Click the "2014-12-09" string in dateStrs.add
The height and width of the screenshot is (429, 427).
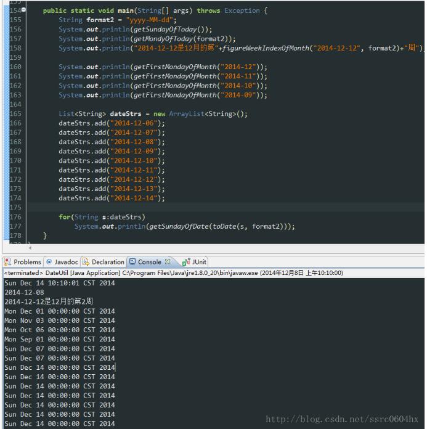[x=134, y=151]
